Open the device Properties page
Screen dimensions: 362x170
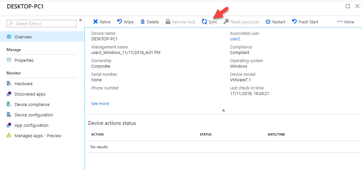tap(24, 60)
